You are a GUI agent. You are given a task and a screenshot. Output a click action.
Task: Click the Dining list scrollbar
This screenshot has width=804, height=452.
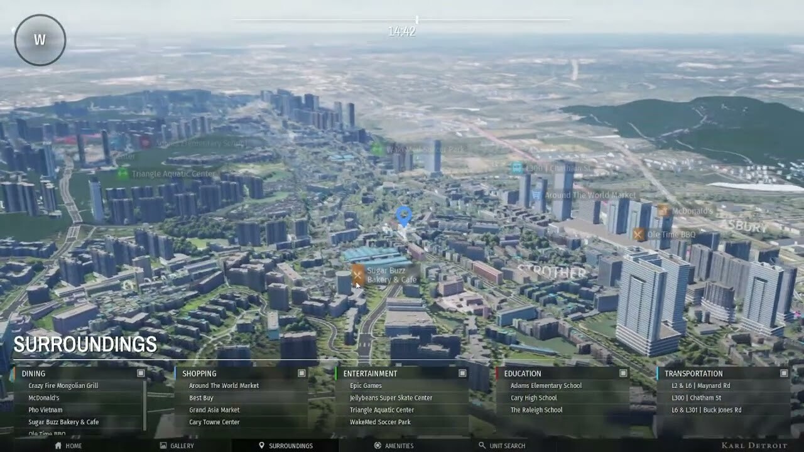tap(146, 405)
